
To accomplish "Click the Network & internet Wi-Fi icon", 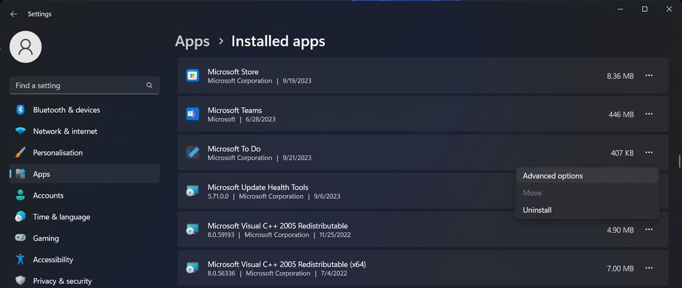I will [20, 131].
